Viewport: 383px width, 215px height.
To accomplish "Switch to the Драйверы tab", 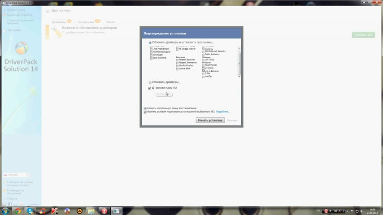I will tap(59, 22).
